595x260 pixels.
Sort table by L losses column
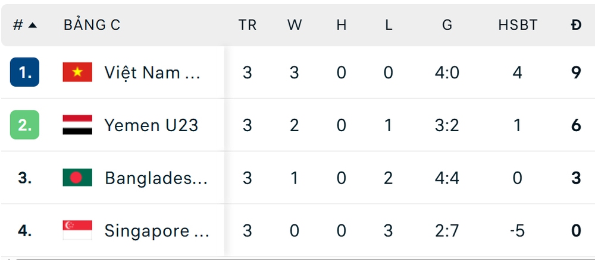tap(388, 25)
